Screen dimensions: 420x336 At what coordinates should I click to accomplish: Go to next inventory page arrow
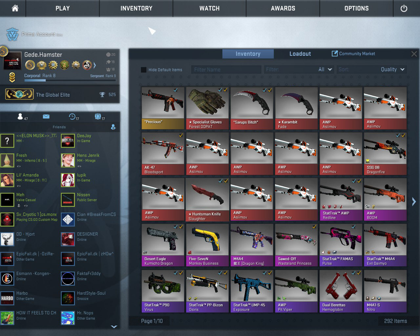coord(414,201)
